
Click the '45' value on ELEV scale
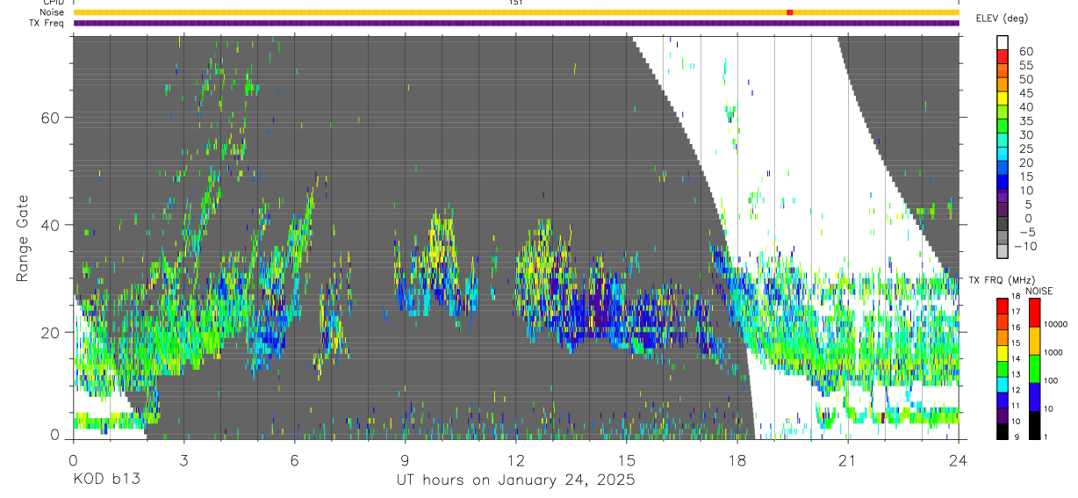coord(1025,93)
